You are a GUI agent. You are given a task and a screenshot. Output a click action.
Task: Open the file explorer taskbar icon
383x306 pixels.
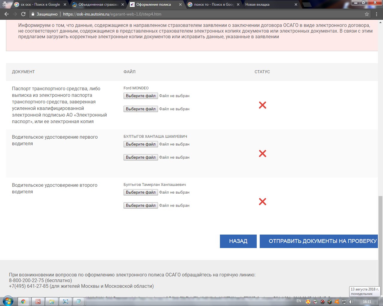[51, 301]
